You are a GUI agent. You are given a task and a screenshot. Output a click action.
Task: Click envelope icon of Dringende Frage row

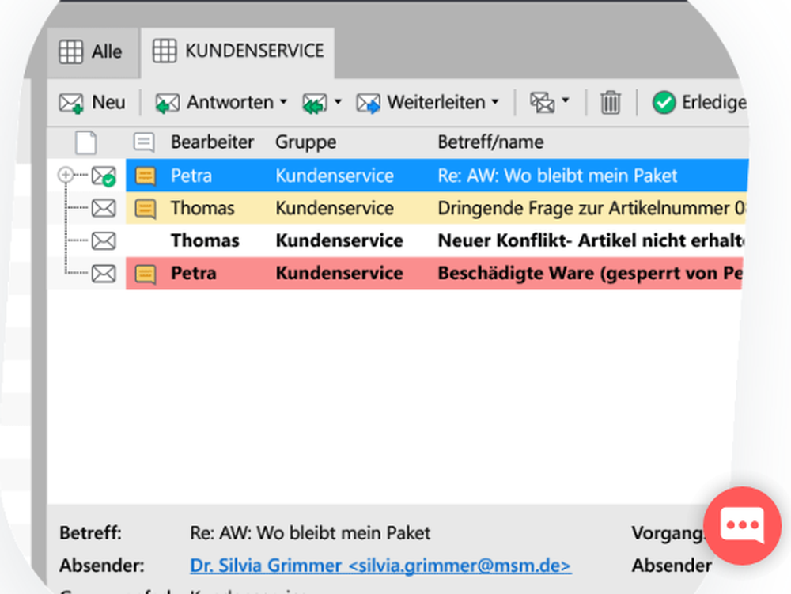tap(104, 208)
